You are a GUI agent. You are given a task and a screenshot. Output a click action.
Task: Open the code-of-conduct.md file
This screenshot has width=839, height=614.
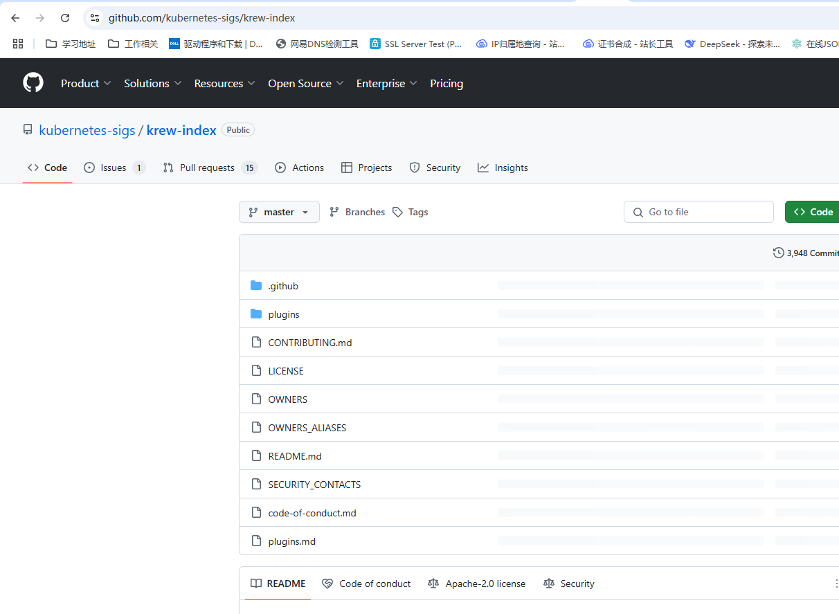[312, 513]
